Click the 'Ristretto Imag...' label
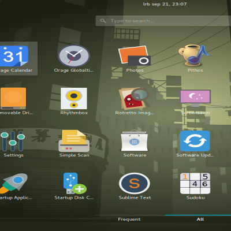This screenshot has width=231, height=231. pyautogui.click(x=135, y=113)
